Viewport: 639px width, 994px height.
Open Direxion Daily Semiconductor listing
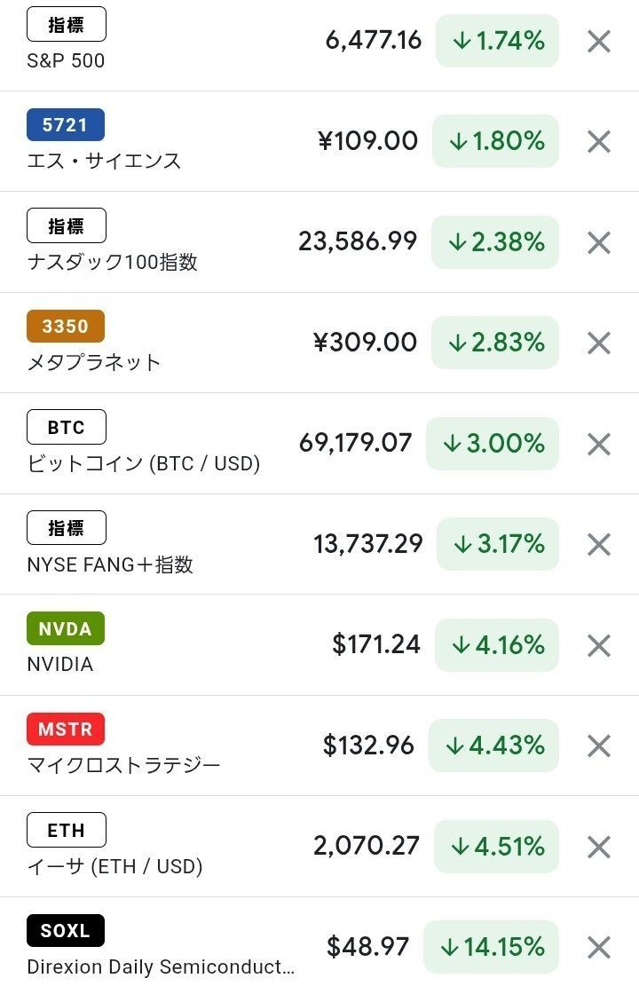pos(160,966)
